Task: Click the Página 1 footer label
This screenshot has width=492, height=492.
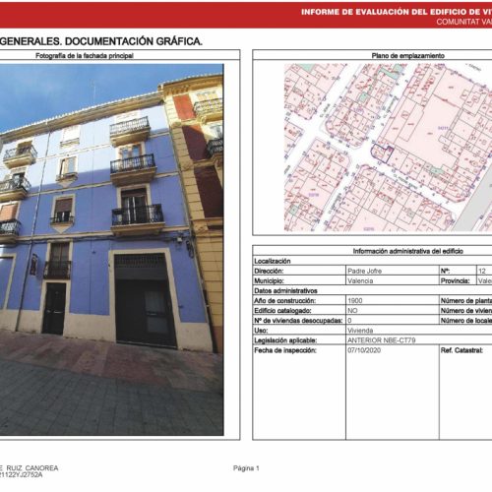Action: click(246, 468)
